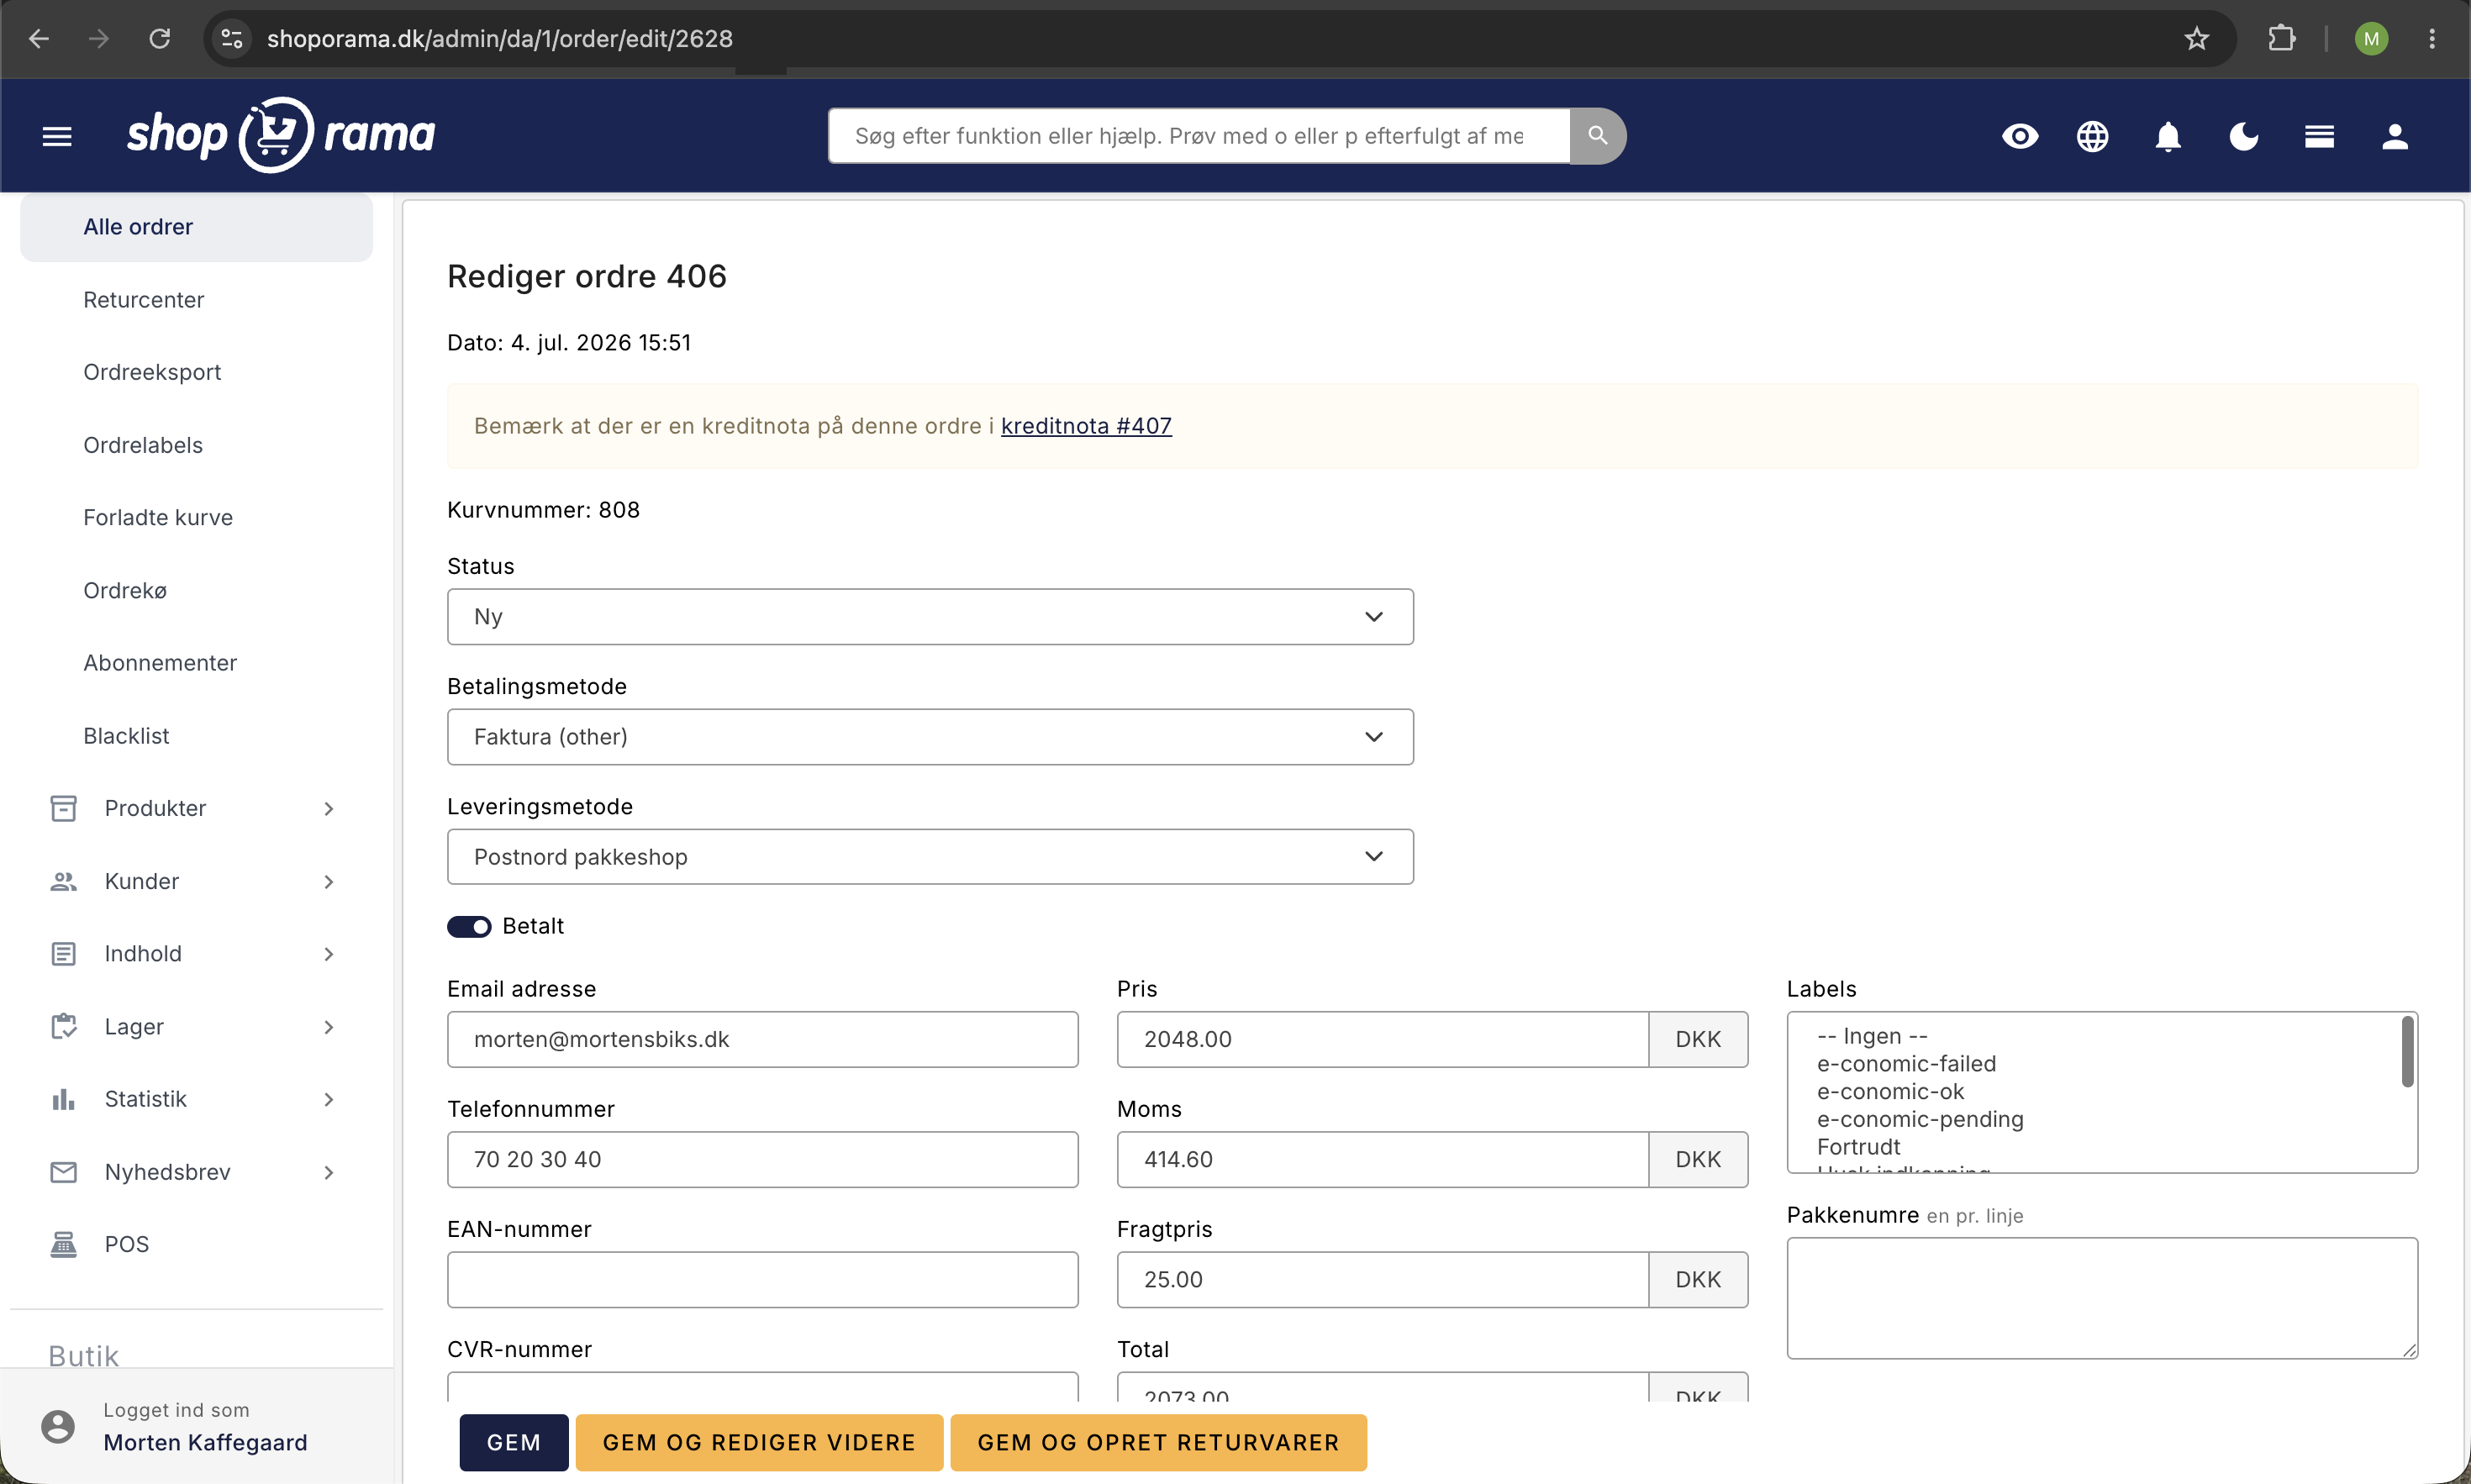
Task: Toggle the Betalt switch
Action: (x=469, y=926)
